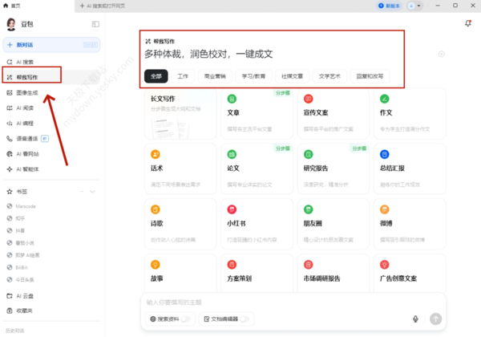The height and width of the screenshot is (337, 481).
Task: Select the 回复和改写 category tab
Action: coord(370,76)
